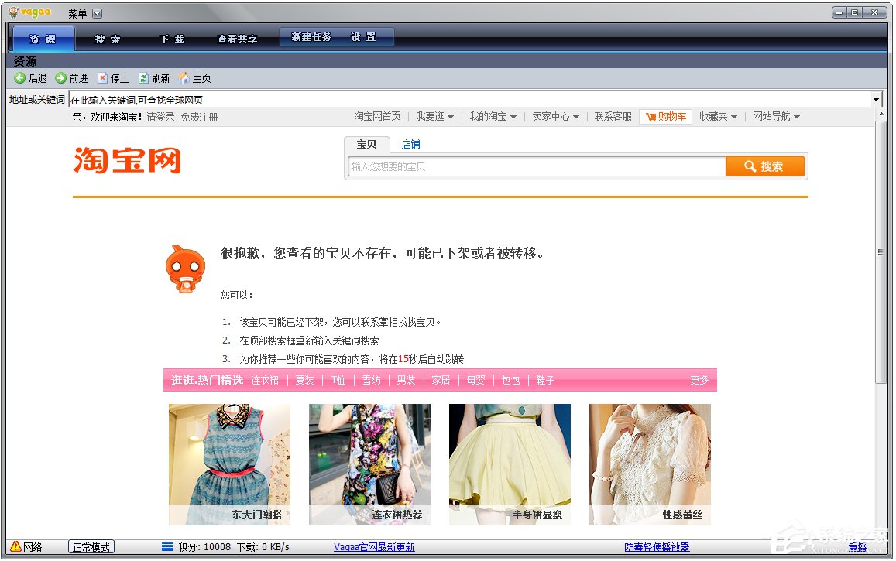Click the 新建任务 button
The image size is (896, 561).
[311, 37]
